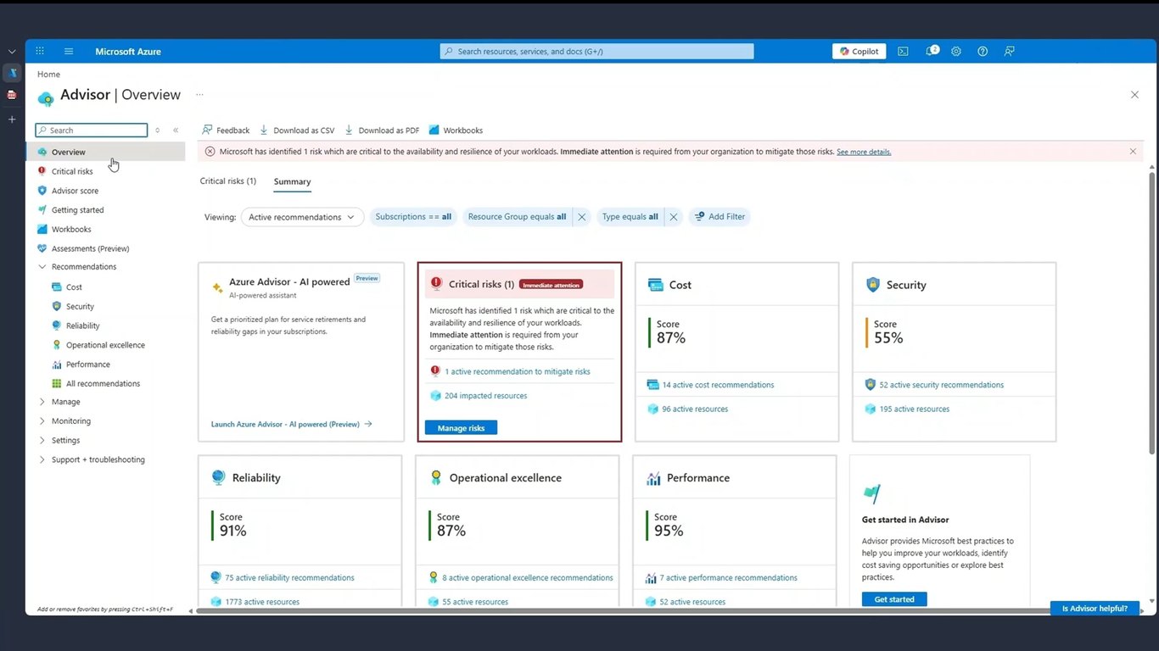This screenshot has height=651, width=1159.
Task: Open the Azure portal hamburger menu
Action: pyautogui.click(x=69, y=51)
